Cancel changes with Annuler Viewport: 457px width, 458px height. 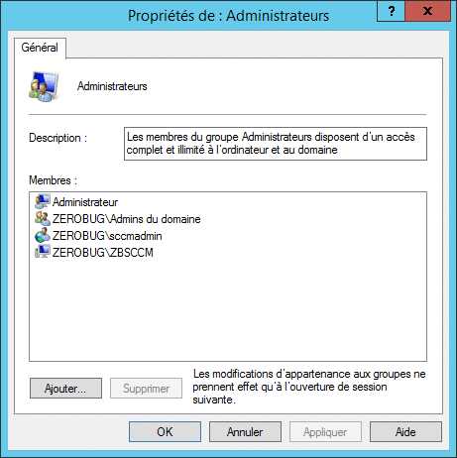(245, 431)
